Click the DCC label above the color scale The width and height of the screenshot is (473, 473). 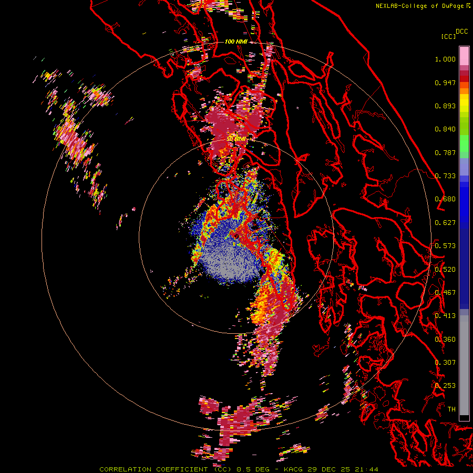tap(461, 32)
